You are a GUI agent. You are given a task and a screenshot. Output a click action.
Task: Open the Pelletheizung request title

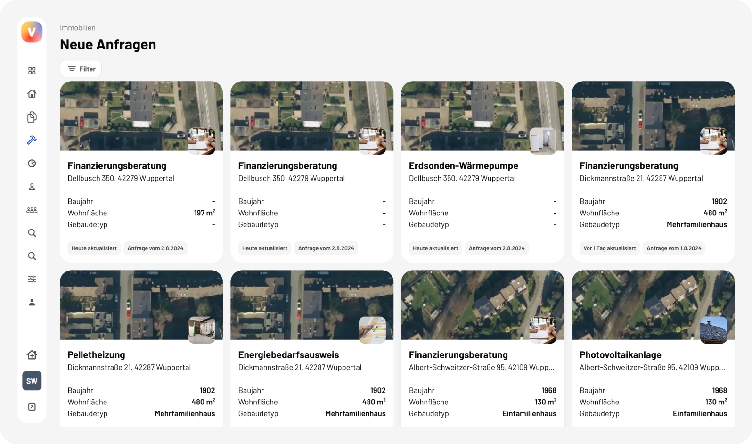pyautogui.click(x=96, y=355)
